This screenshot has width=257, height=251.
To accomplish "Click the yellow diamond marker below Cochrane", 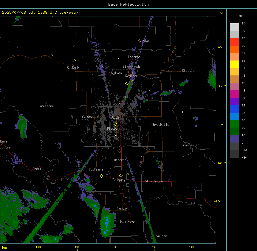I will click(101, 176).
